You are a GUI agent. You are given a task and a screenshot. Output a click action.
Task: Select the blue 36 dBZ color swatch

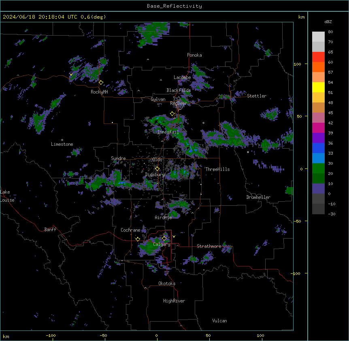coord(318,148)
